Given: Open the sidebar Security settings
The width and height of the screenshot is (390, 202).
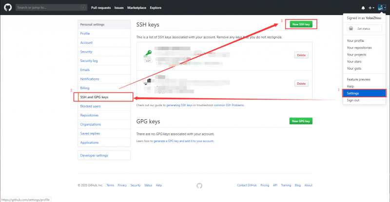Looking at the screenshot, I should 104,52.
